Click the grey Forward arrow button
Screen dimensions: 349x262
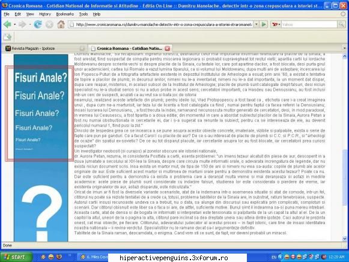coord(22,24)
